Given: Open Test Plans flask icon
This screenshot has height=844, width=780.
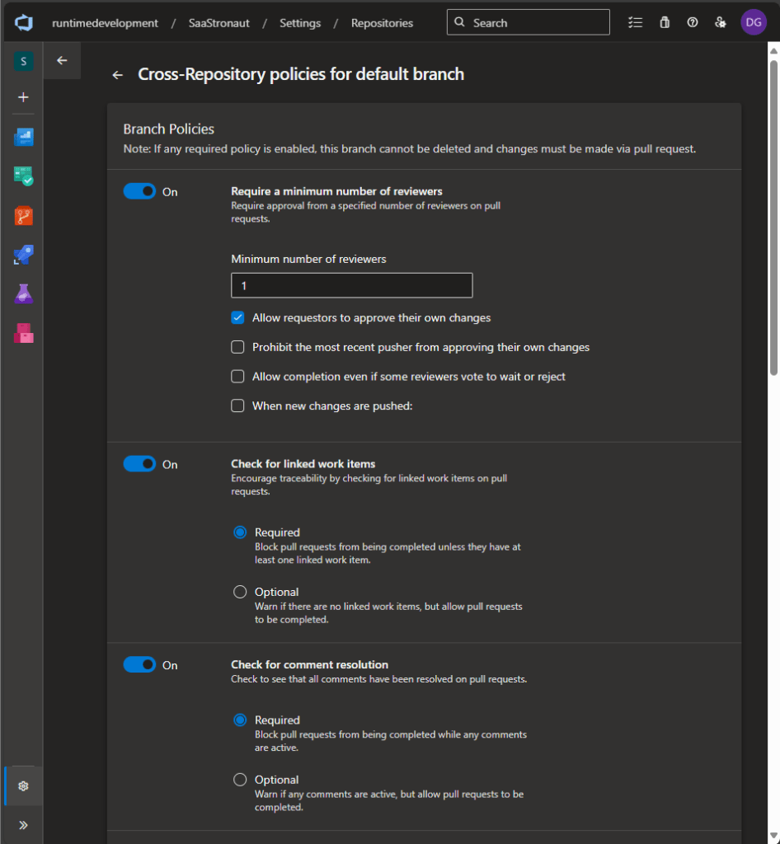Looking at the screenshot, I should point(23,294).
